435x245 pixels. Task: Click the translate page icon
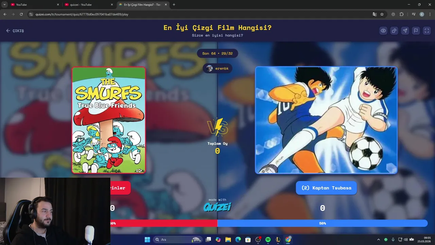[x=375, y=14]
